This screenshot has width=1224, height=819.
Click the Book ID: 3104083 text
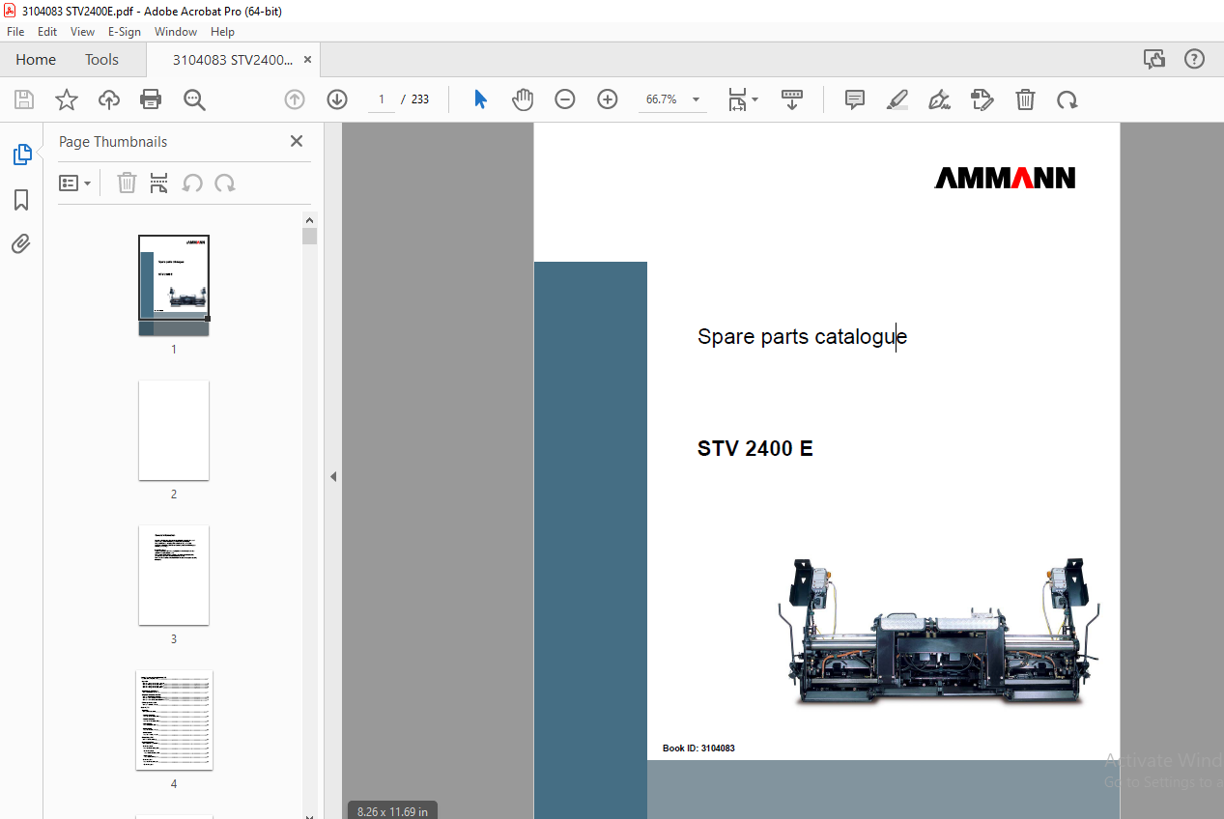pyautogui.click(x=698, y=748)
